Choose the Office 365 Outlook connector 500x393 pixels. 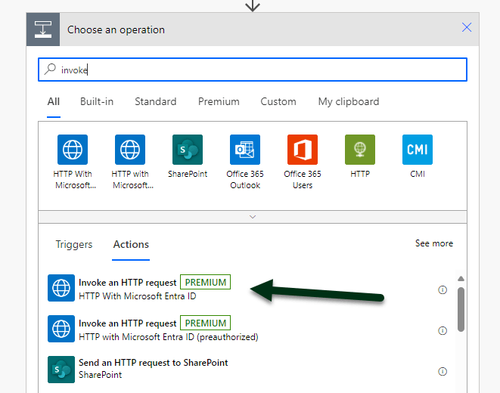click(245, 150)
